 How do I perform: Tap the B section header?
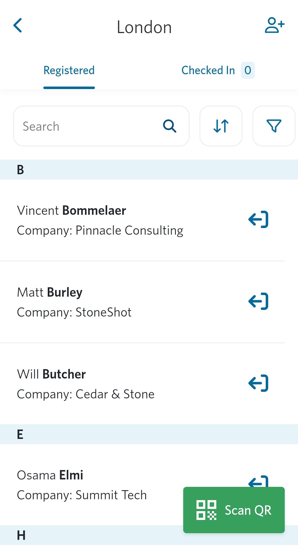point(149,170)
